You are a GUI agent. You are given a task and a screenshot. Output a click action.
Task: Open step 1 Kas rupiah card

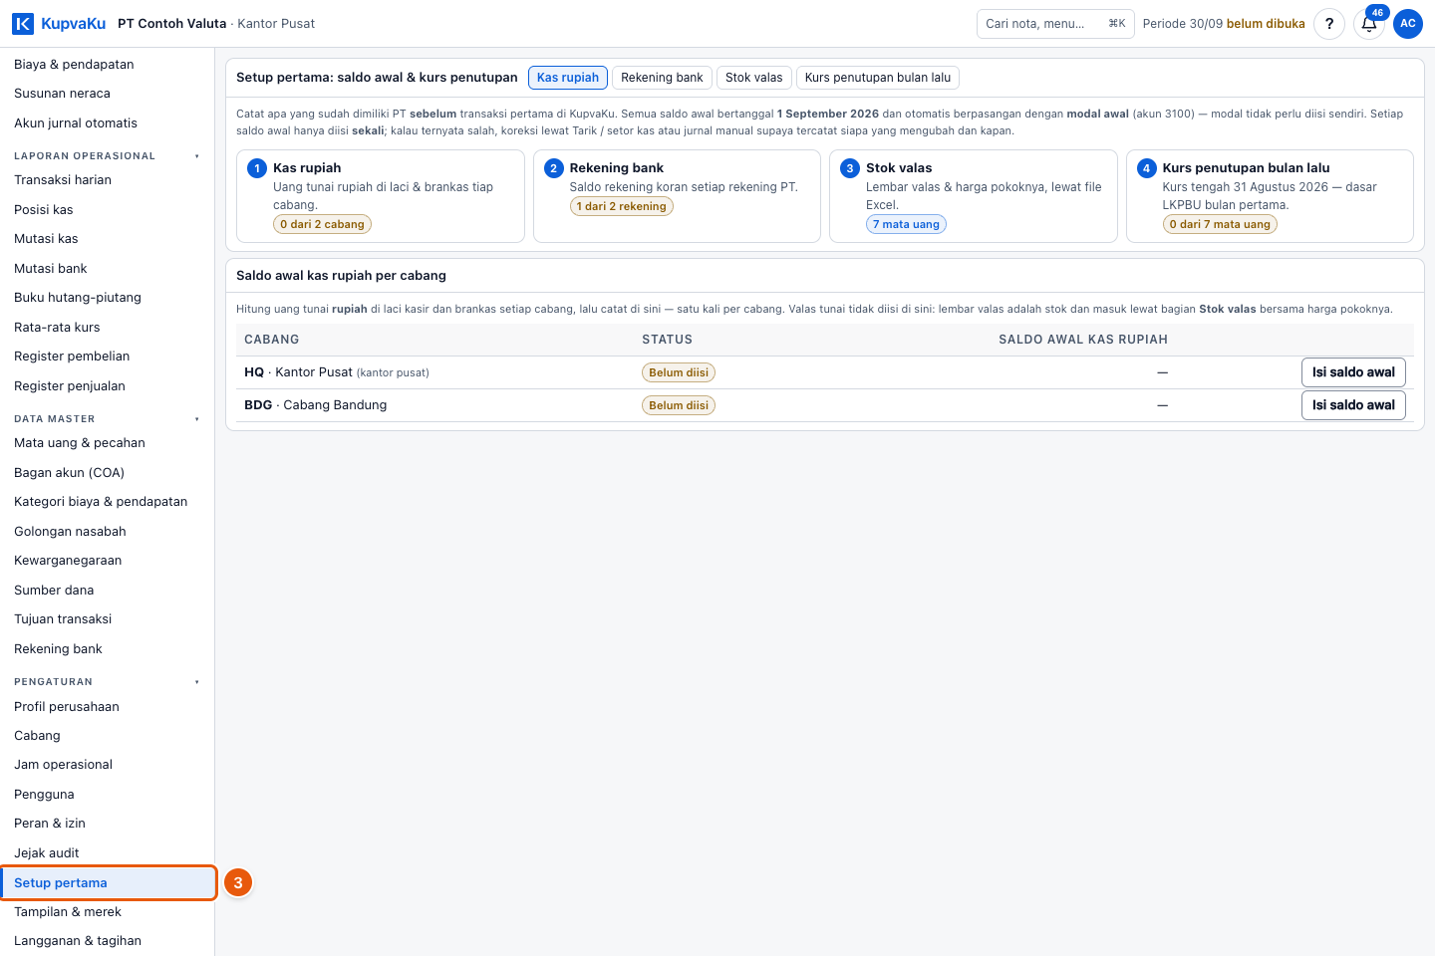point(381,196)
